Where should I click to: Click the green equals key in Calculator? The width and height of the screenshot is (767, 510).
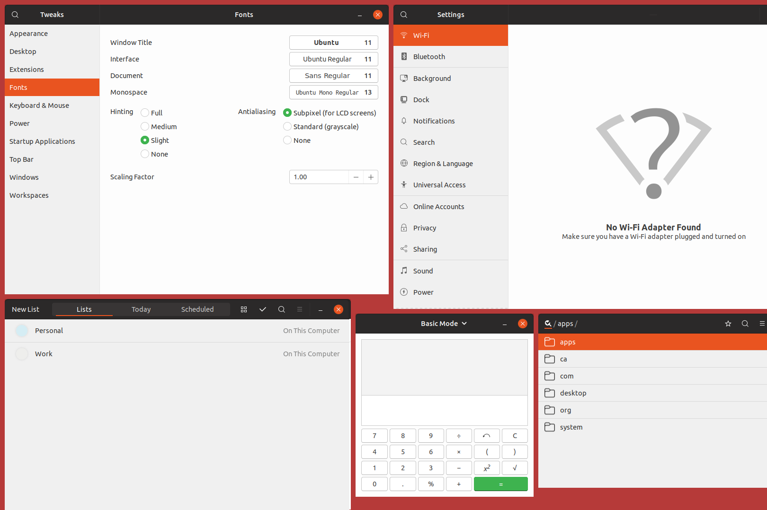(501, 484)
